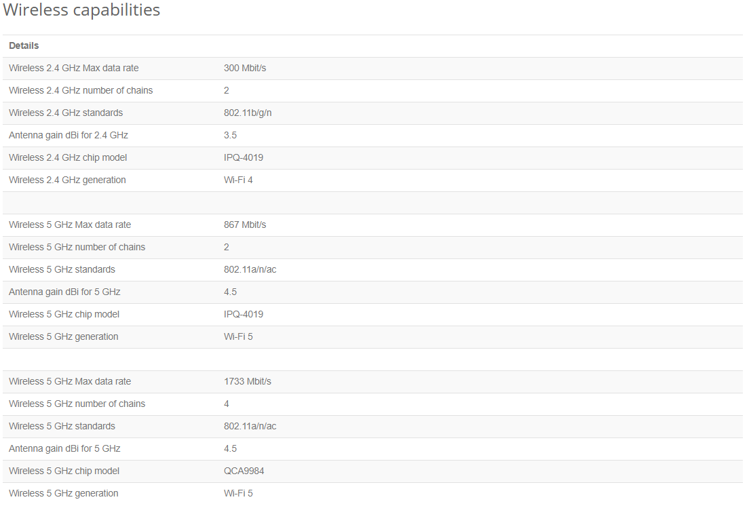The image size is (751, 506).
Task: Click the chains value 4
Action: pyautogui.click(x=227, y=404)
